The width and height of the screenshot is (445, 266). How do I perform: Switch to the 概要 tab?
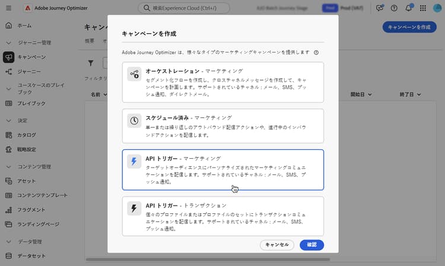[90, 41]
